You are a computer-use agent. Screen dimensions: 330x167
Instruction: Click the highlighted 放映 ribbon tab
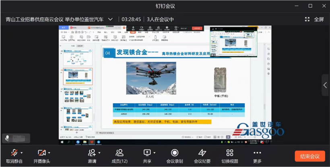[133, 33]
